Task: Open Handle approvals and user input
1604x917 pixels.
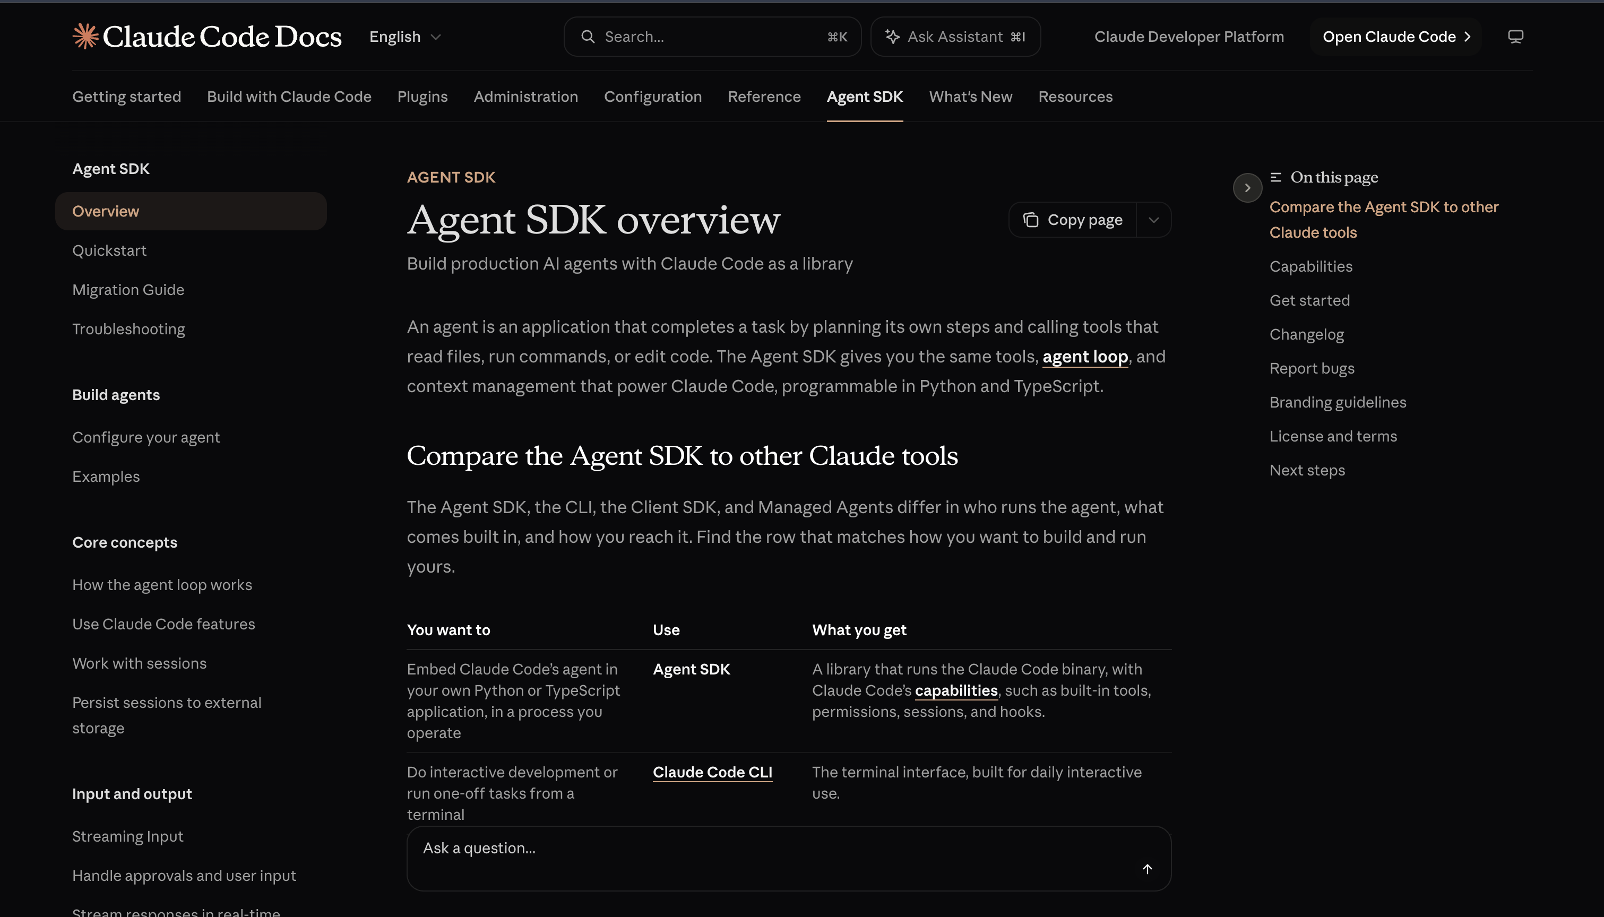Action: 184,876
